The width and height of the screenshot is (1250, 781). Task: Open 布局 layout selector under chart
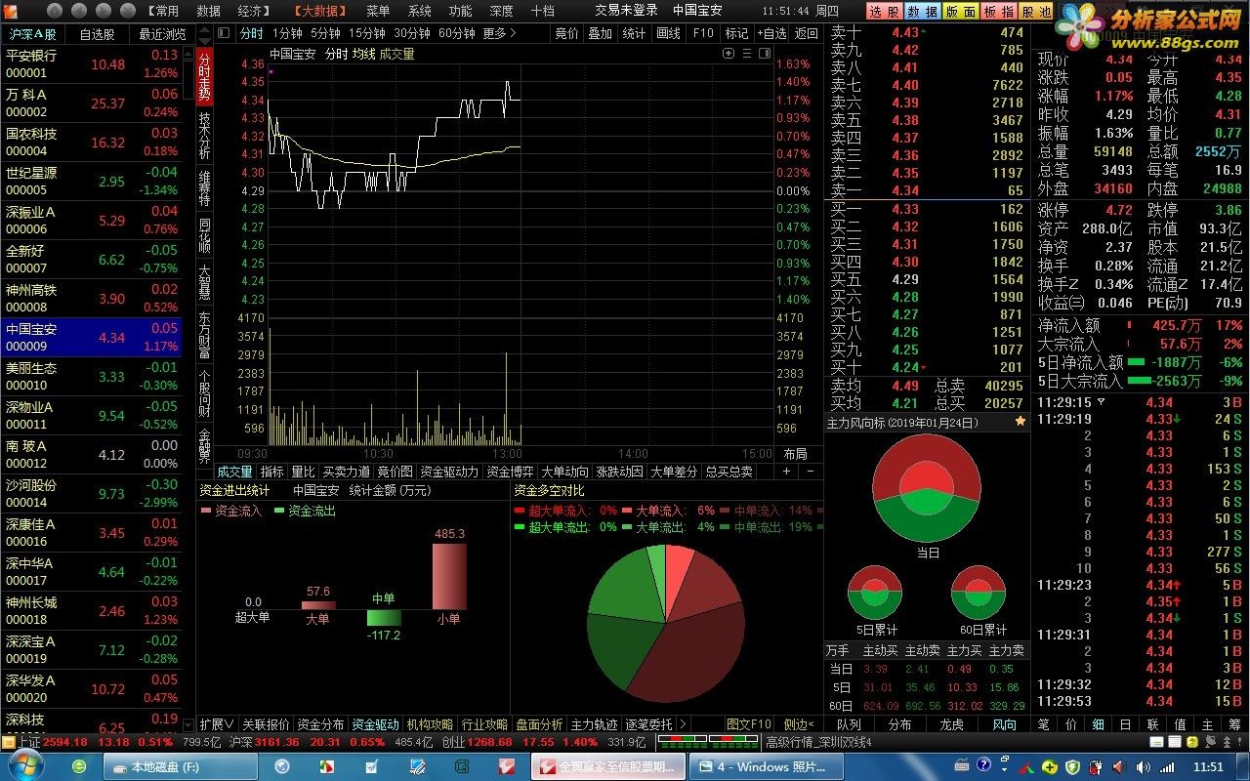click(x=796, y=454)
